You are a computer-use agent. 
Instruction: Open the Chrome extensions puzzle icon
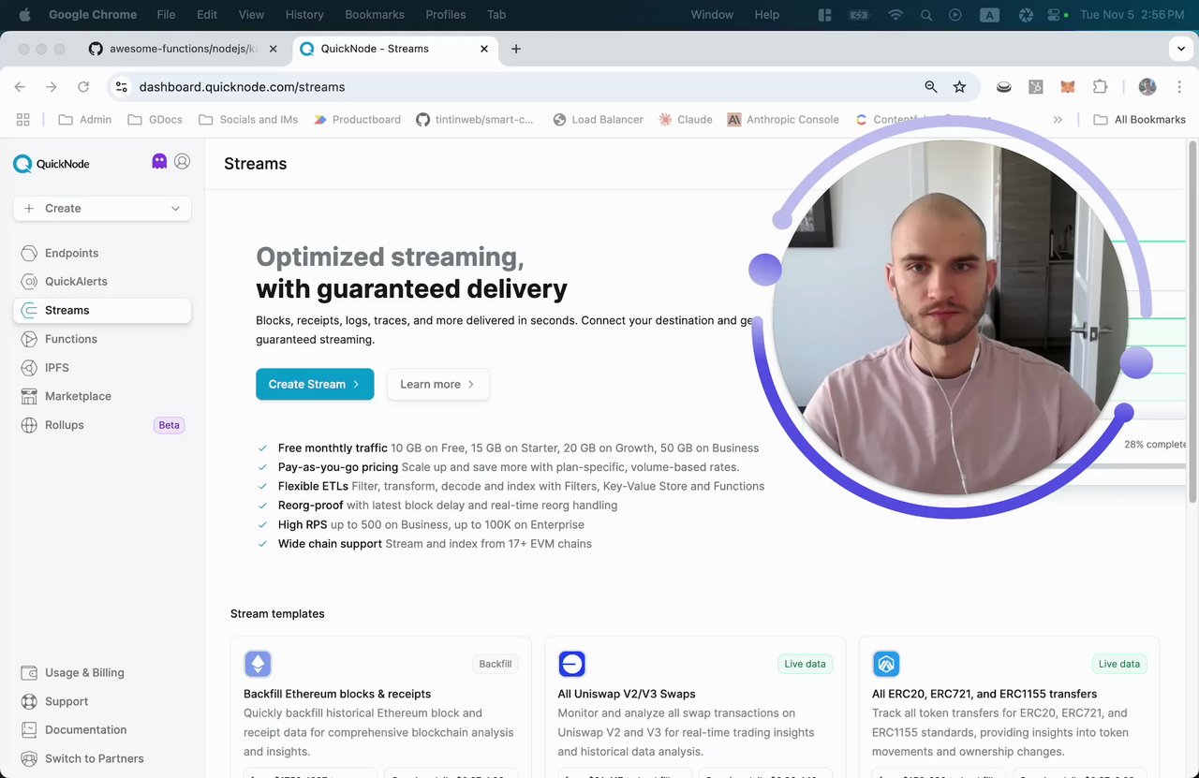point(1101,86)
